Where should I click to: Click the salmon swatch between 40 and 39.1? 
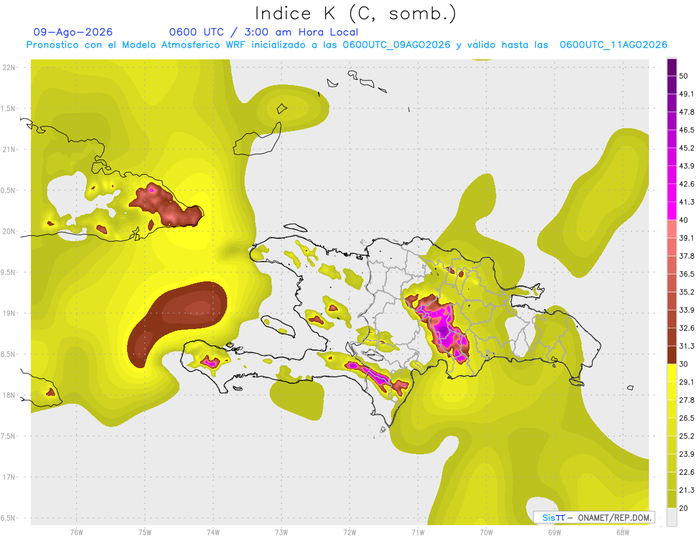(672, 229)
